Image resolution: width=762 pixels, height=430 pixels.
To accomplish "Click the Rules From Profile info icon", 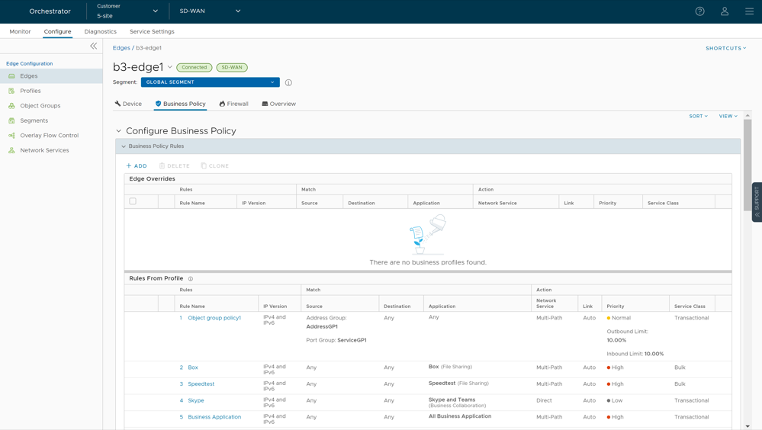I will click(x=191, y=279).
